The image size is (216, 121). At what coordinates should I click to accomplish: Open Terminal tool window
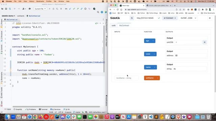pos(43,109)
